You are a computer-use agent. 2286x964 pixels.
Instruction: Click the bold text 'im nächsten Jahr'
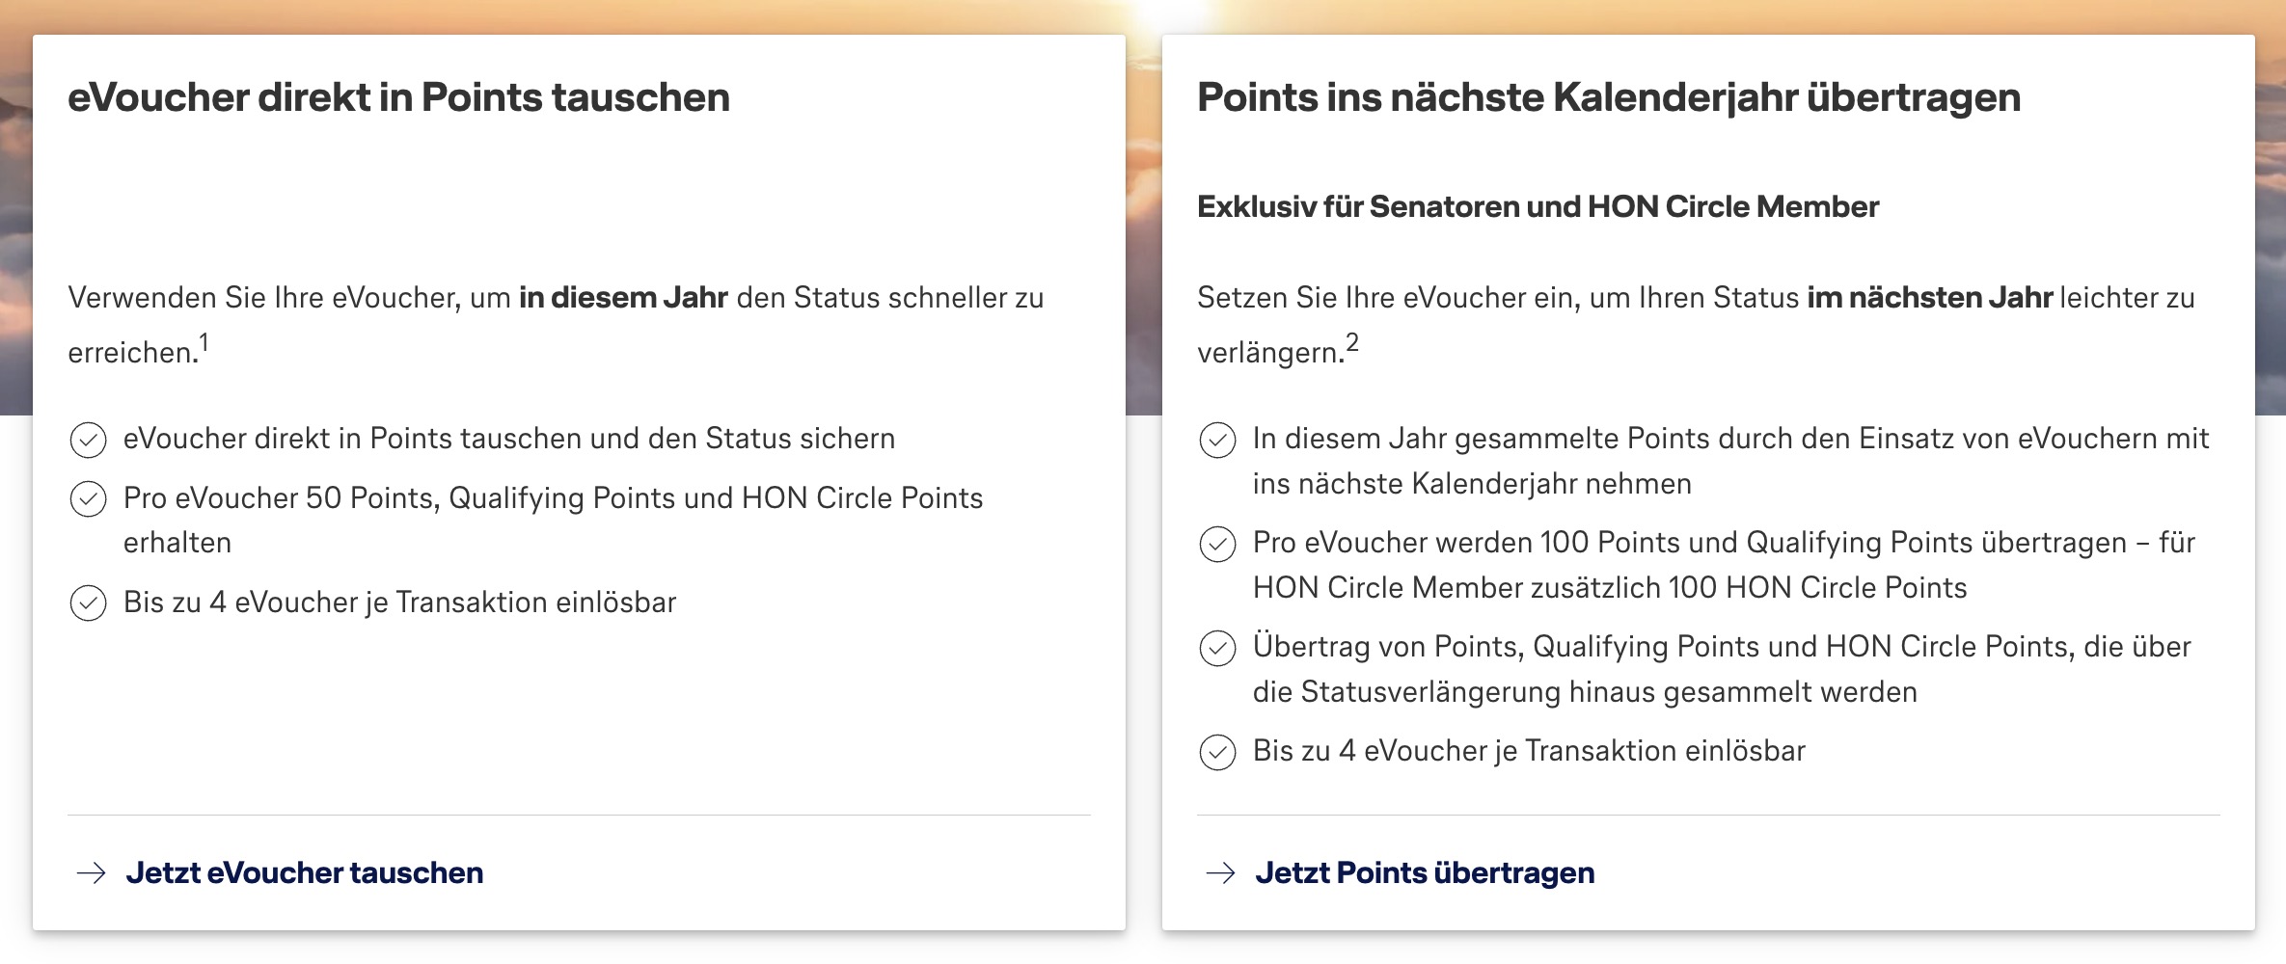tap(1929, 298)
